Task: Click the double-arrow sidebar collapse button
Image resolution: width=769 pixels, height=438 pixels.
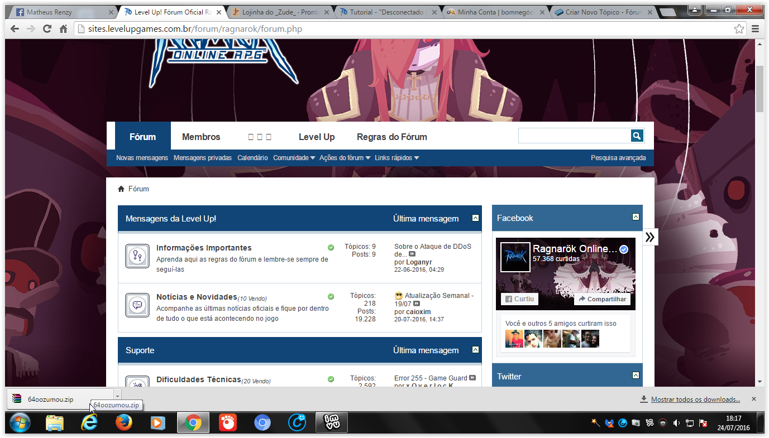Action: [650, 237]
